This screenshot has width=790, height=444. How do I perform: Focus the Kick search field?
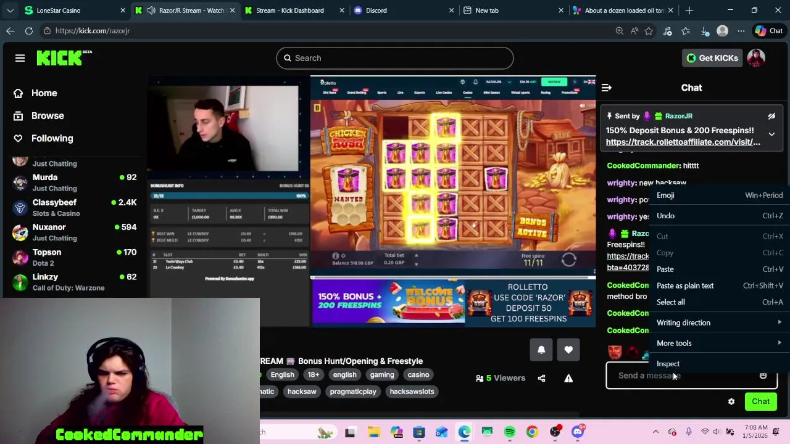(x=394, y=58)
